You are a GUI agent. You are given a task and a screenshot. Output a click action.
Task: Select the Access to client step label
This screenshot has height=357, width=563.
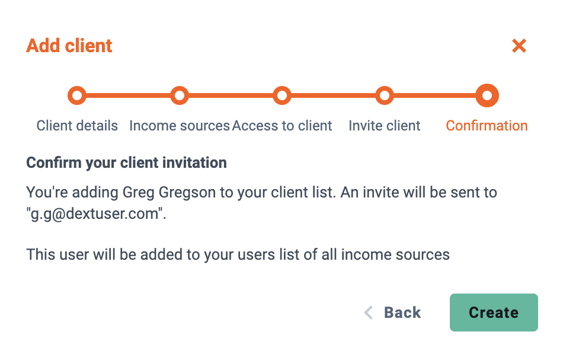coord(282,126)
